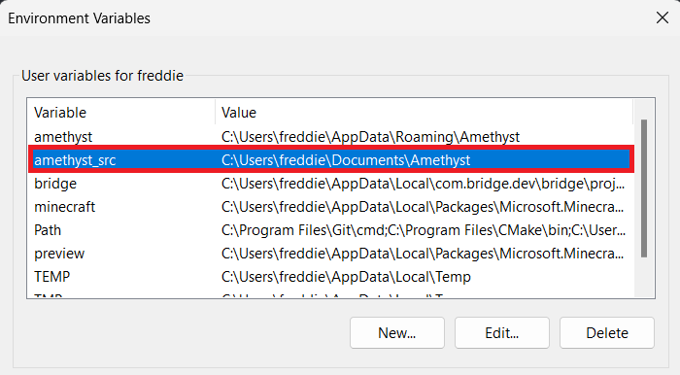Select the Path variable row
This screenshot has height=375, width=680.
(x=331, y=230)
